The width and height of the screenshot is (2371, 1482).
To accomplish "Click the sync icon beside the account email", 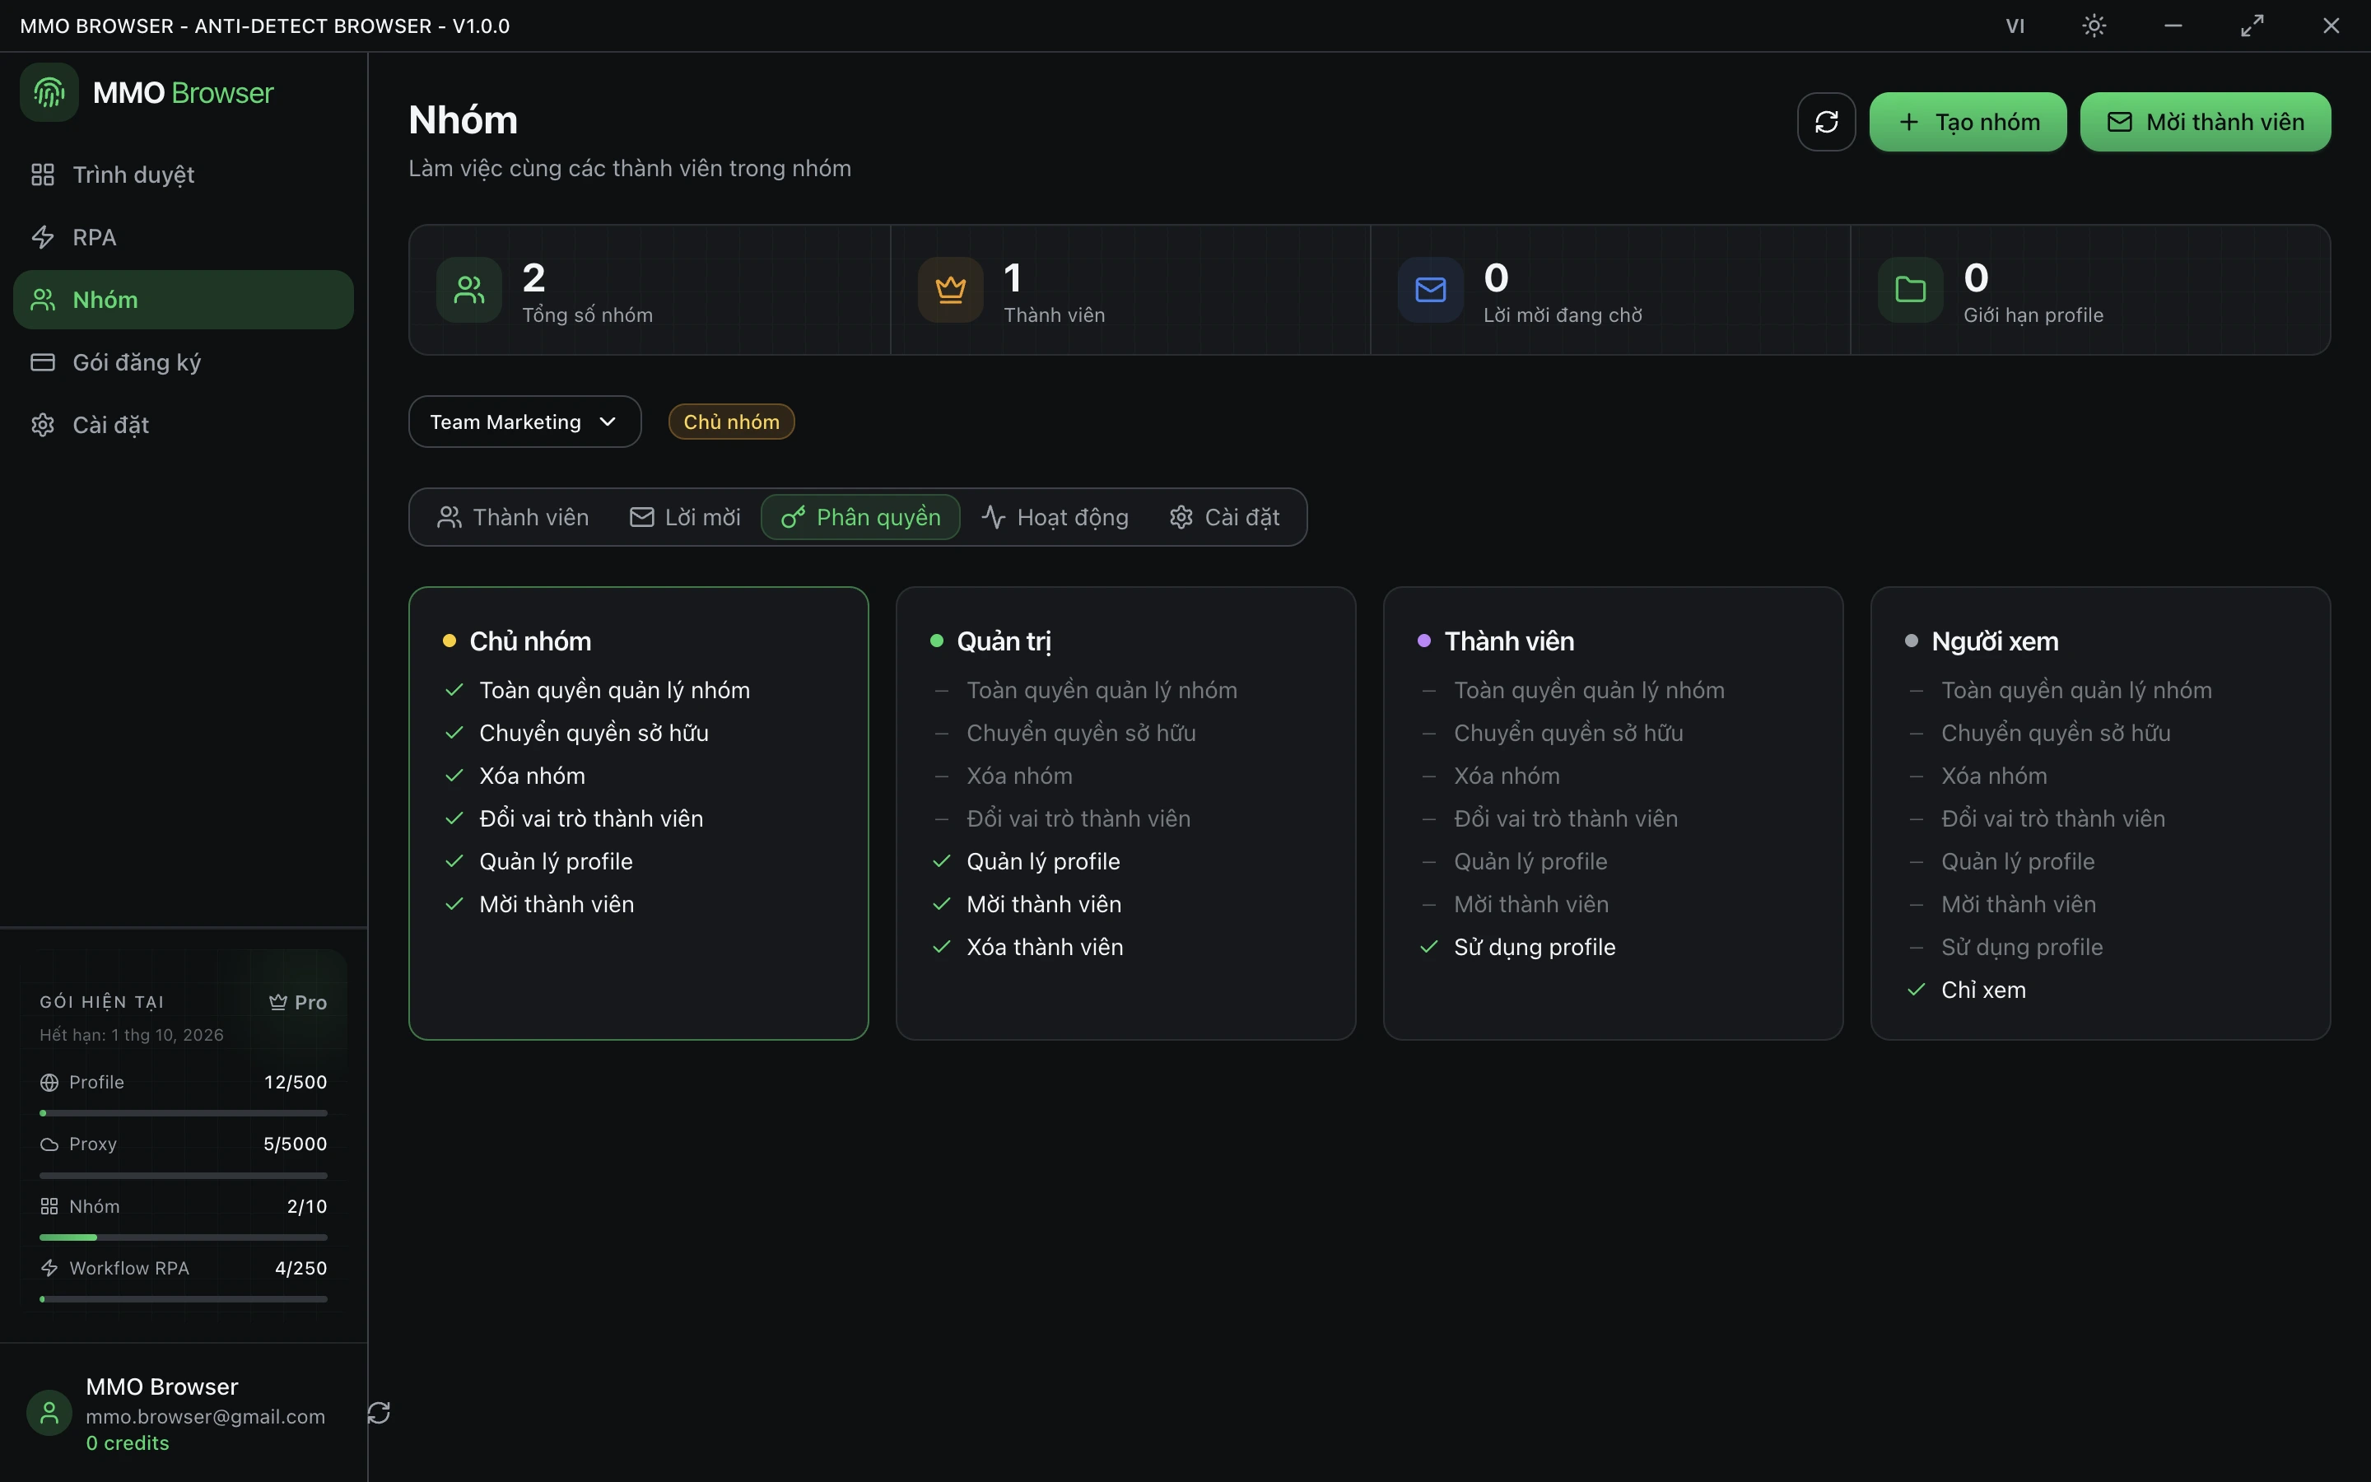I will coord(380,1412).
